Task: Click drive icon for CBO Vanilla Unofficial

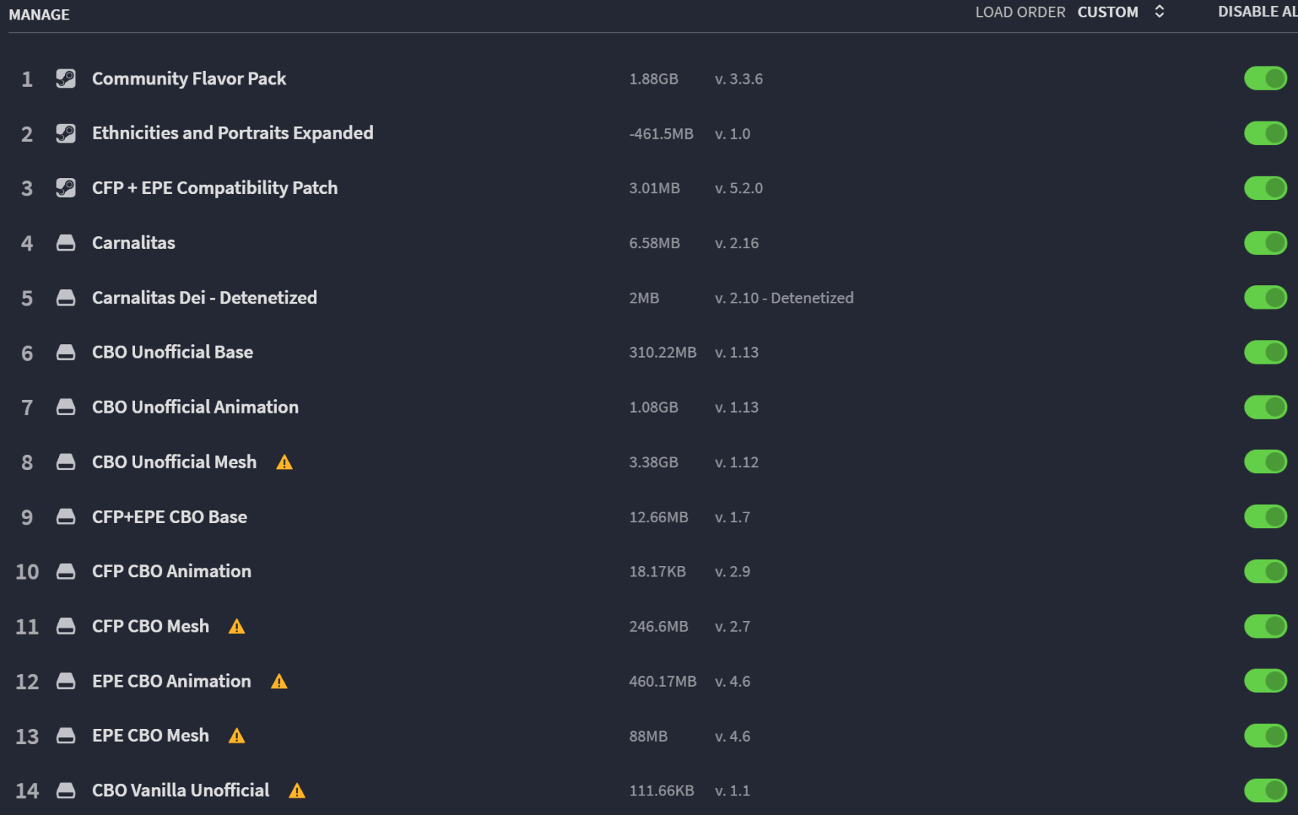Action: point(66,791)
